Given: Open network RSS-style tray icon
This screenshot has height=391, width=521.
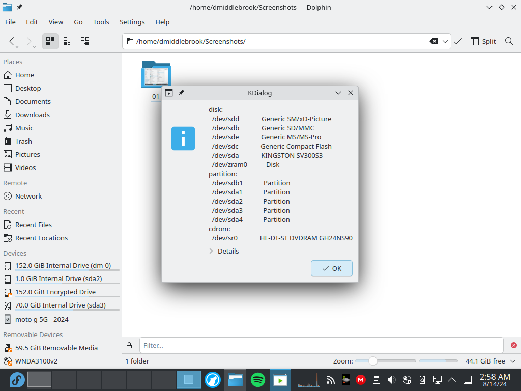Looking at the screenshot, I should [x=330, y=380].
